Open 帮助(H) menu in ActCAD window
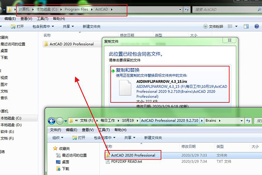This screenshot has height=175, width=262. coord(59,19)
